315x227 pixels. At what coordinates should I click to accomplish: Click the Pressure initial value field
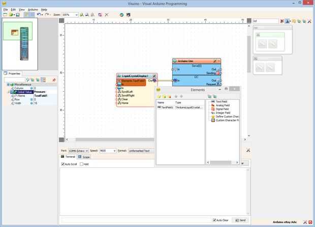coord(45,92)
